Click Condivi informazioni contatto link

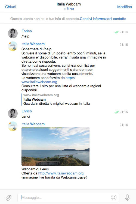point(103,19)
